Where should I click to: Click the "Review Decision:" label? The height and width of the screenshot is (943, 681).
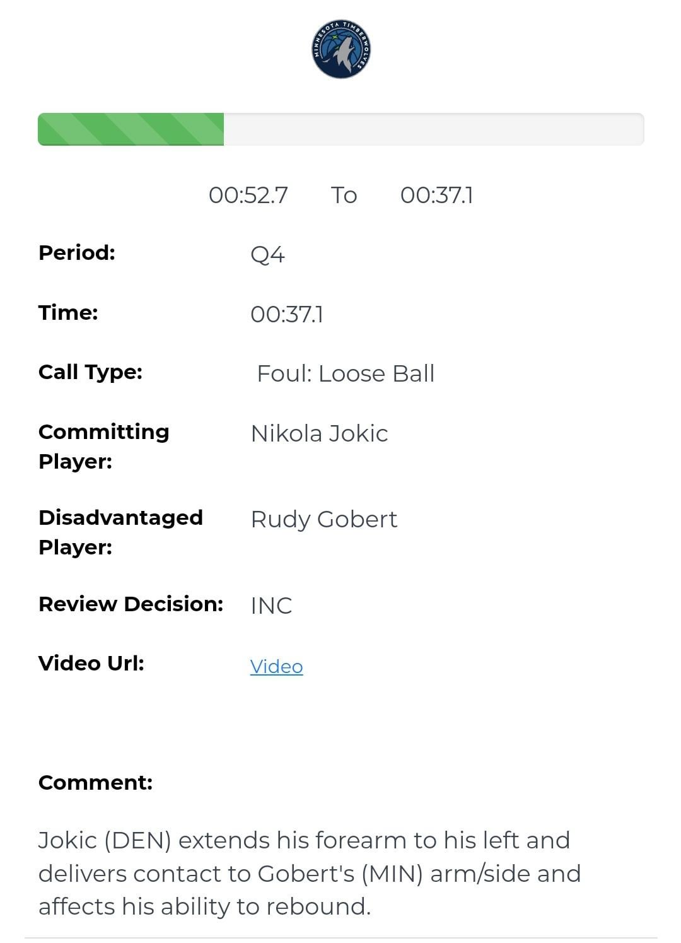[x=131, y=604]
